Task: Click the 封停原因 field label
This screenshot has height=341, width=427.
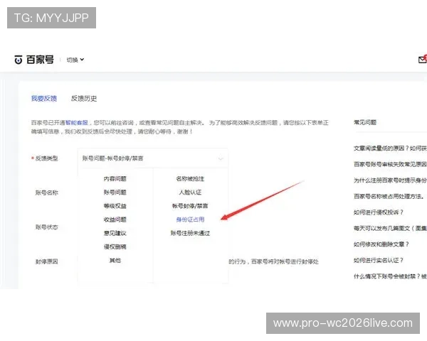Action: 46,261
